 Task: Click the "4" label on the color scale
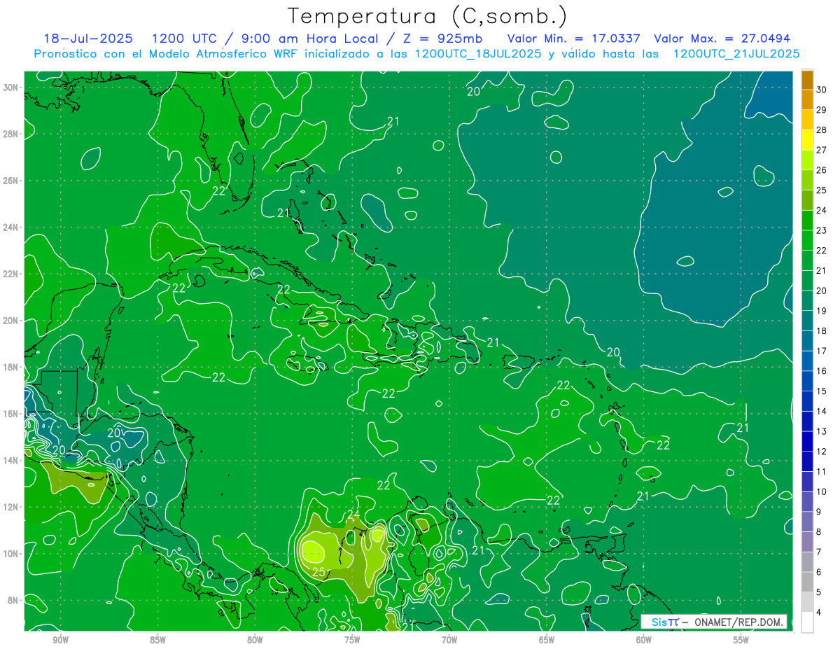click(x=820, y=612)
